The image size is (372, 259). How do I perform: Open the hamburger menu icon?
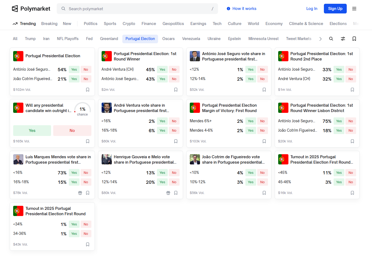pyautogui.click(x=354, y=9)
